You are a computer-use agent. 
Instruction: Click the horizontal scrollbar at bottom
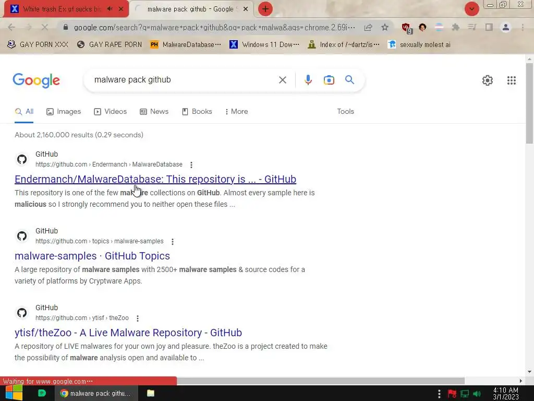click(x=321, y=381)
